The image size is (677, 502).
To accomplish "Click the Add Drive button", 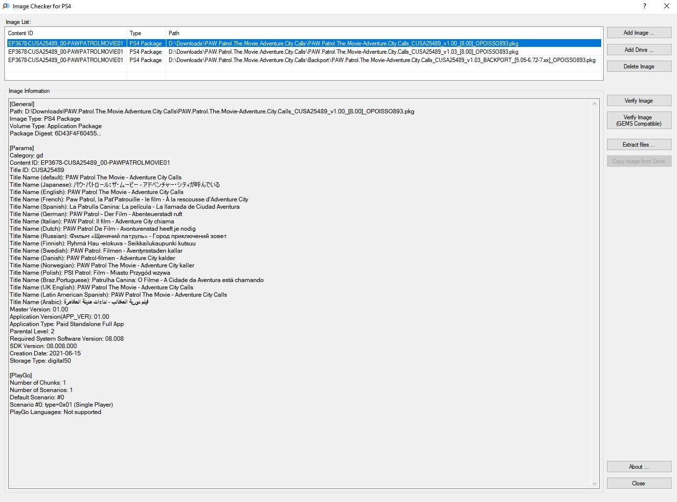I will pos(639,50).
